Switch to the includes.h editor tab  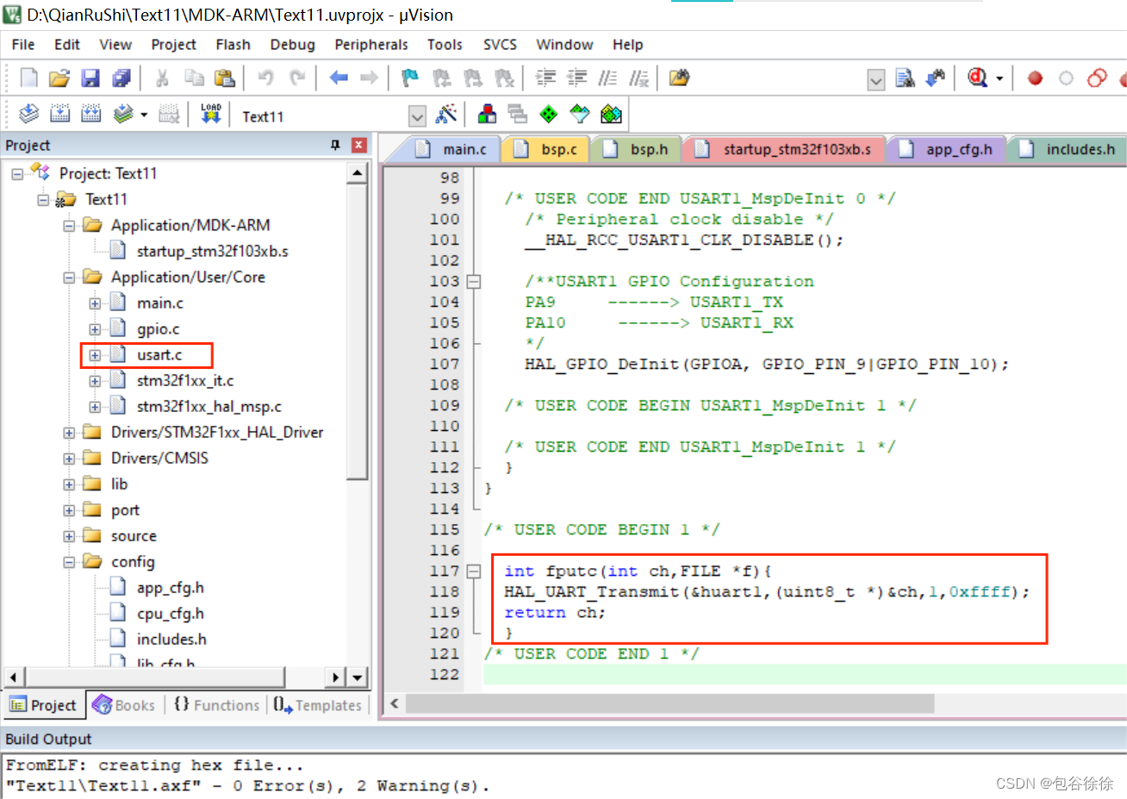[x=1068, y=149]
